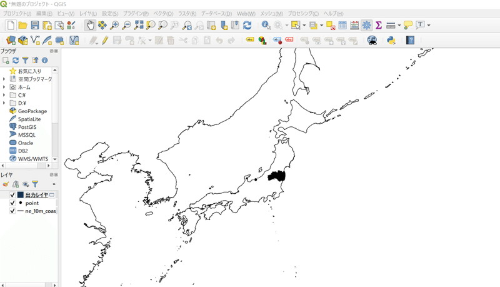Refresh the map canvas

coord(247,25)
